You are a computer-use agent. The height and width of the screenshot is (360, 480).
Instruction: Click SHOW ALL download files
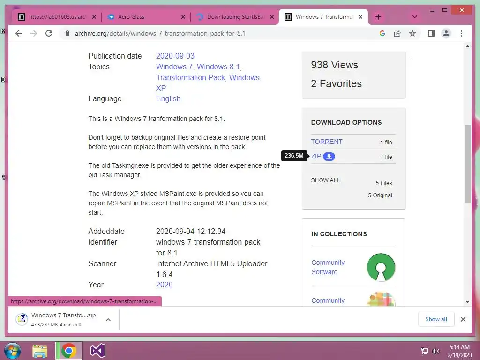(x=325, y=180)
